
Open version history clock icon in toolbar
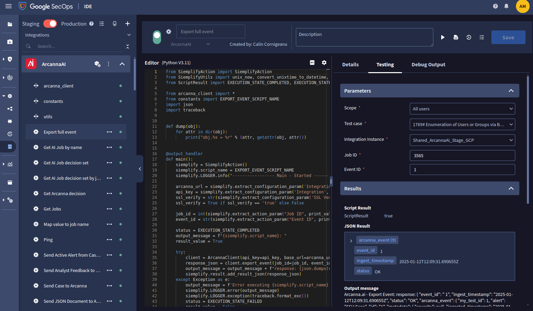(469, 37)
